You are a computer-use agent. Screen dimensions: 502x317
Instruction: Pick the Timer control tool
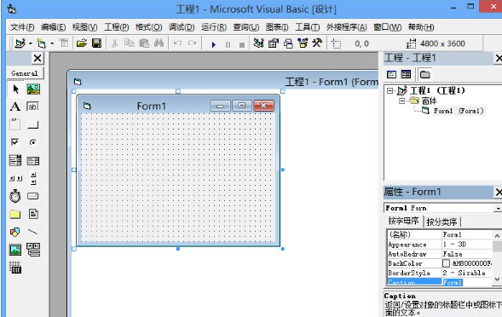point(14,196)
